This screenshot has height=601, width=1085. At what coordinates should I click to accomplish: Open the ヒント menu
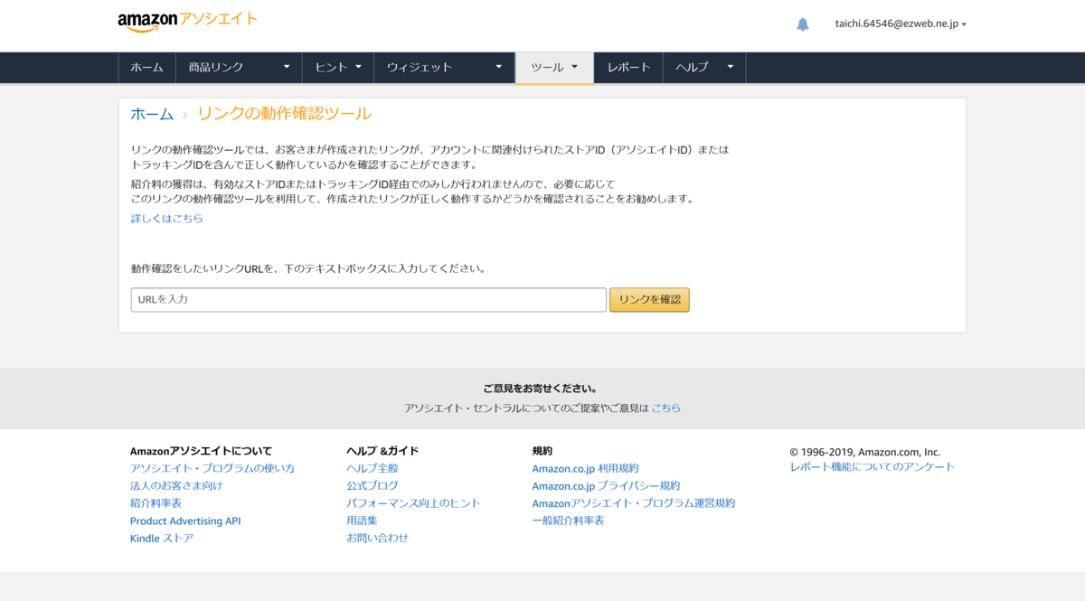coord(338,68)
